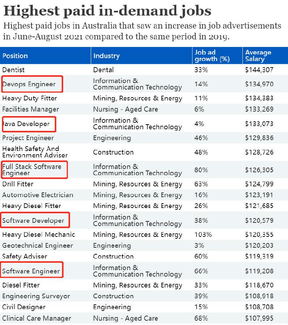Select the Heavy Diesel Mechanic cell
288x325 pixels.
[38, 235]
